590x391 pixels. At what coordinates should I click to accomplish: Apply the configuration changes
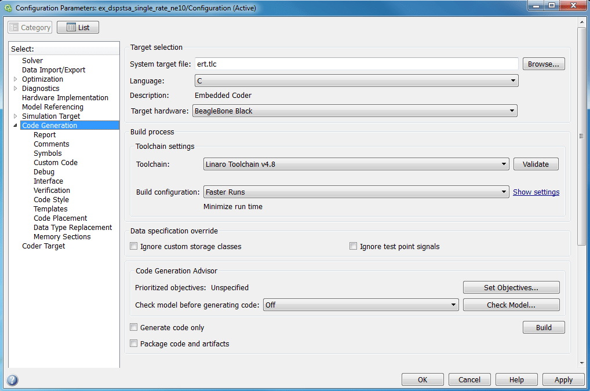[563, 380]
